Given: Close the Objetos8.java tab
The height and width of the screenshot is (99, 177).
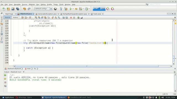Looking at the screenshot, I should tap(33, 14).
